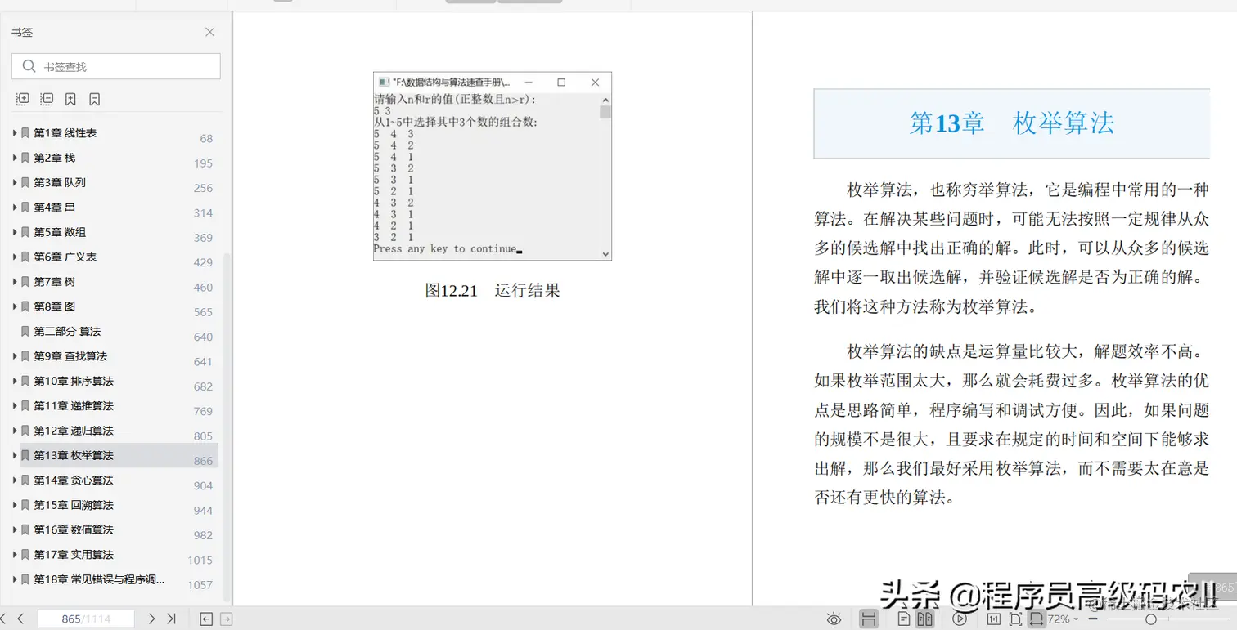This screenshot has width=1237, height=630.
Task: Add a new bookmark for current page
Action: click(x=70, y=99)
